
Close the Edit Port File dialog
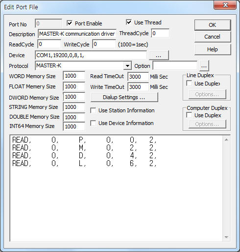pos(225,5)
